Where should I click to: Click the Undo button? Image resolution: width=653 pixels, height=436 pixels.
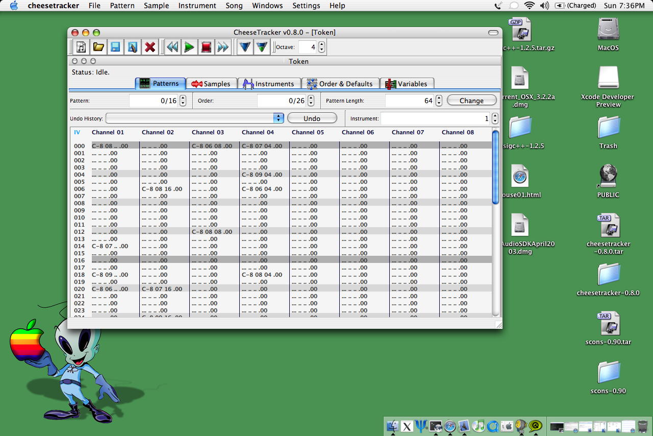point(312,118)
